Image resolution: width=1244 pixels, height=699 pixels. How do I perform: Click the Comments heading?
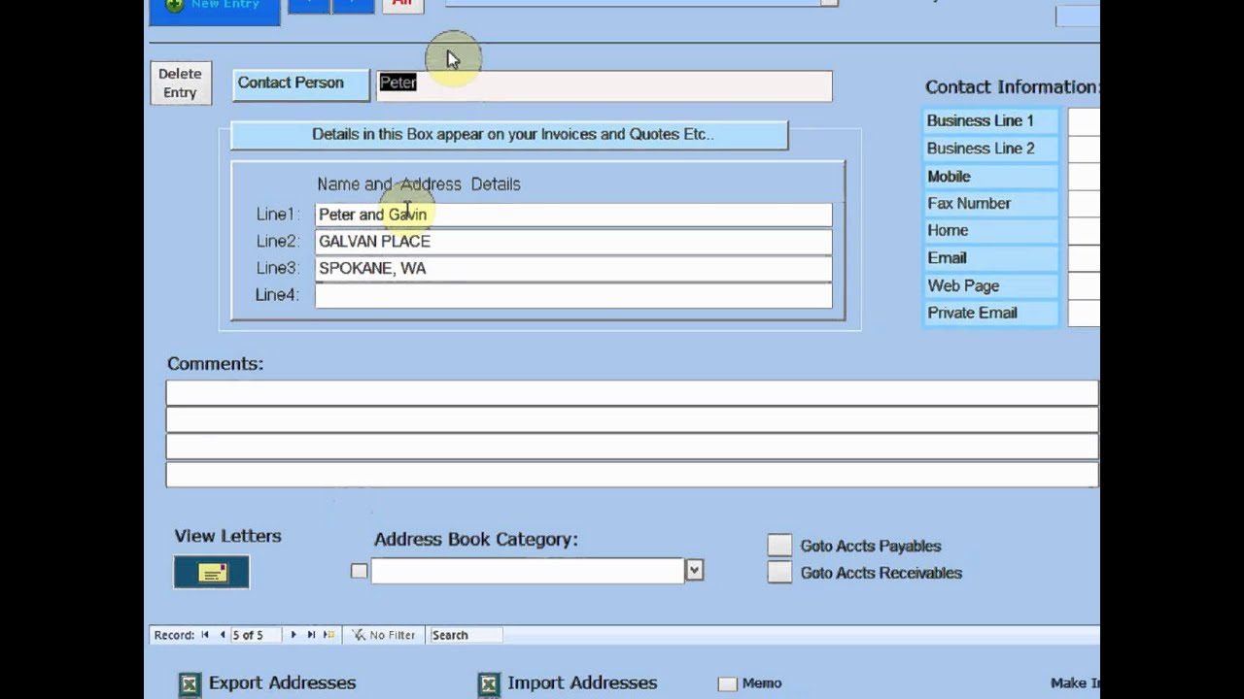click(x=215, y=364)
